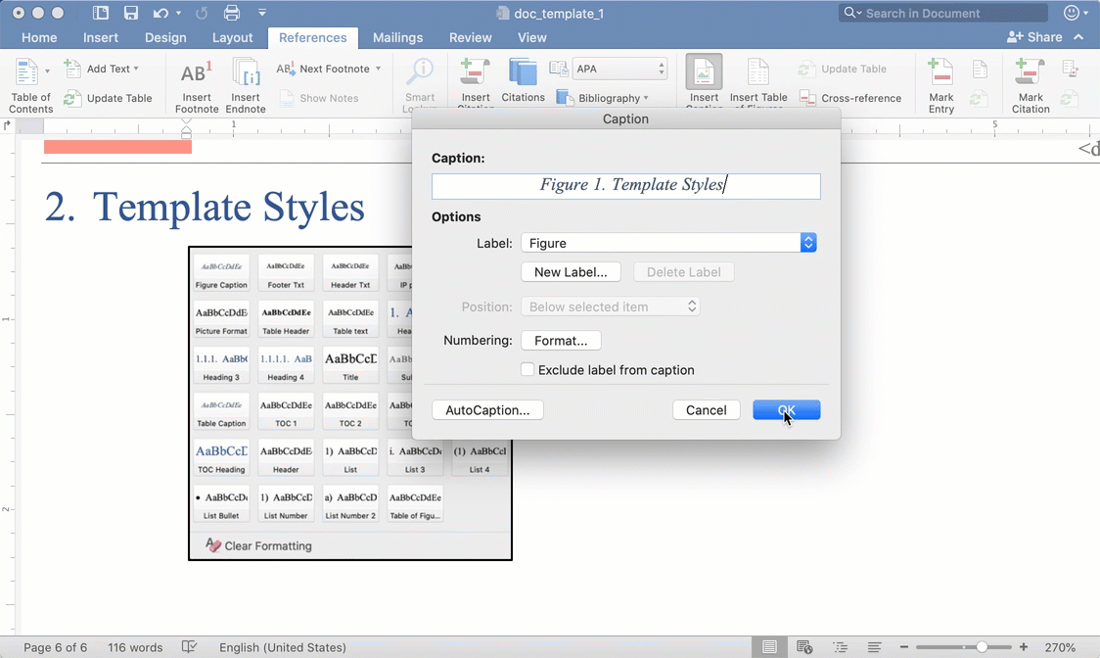Image resolution: width=1100 pixels, height=658 pixels.
Task: Click the Print icon in title bar
Action: coord(232,13)
